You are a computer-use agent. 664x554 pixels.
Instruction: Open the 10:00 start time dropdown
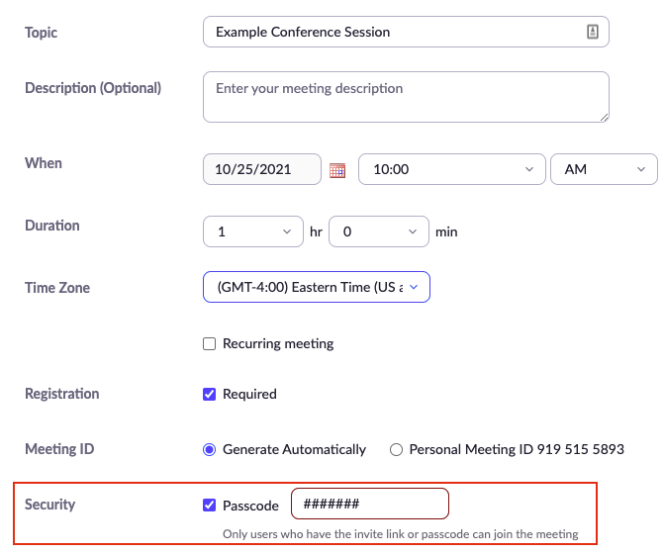point(451,169)
